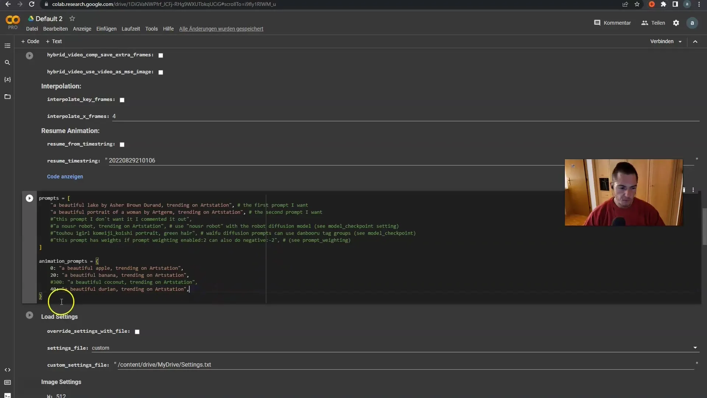The width and height of the screenshot is (707, 398).
Task: Click the webcam video overlay
Action: point(624,192)
